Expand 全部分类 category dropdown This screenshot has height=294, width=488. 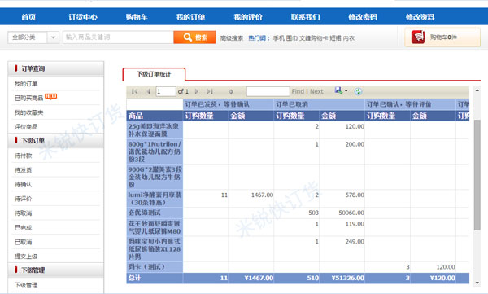click(53, 37)
